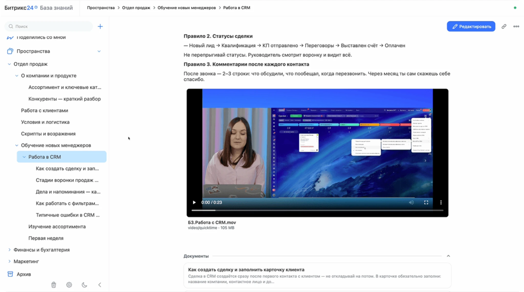524x292 pixels.
Task: Open the three-dots page options menu
Action: click(x=516, y=26)
